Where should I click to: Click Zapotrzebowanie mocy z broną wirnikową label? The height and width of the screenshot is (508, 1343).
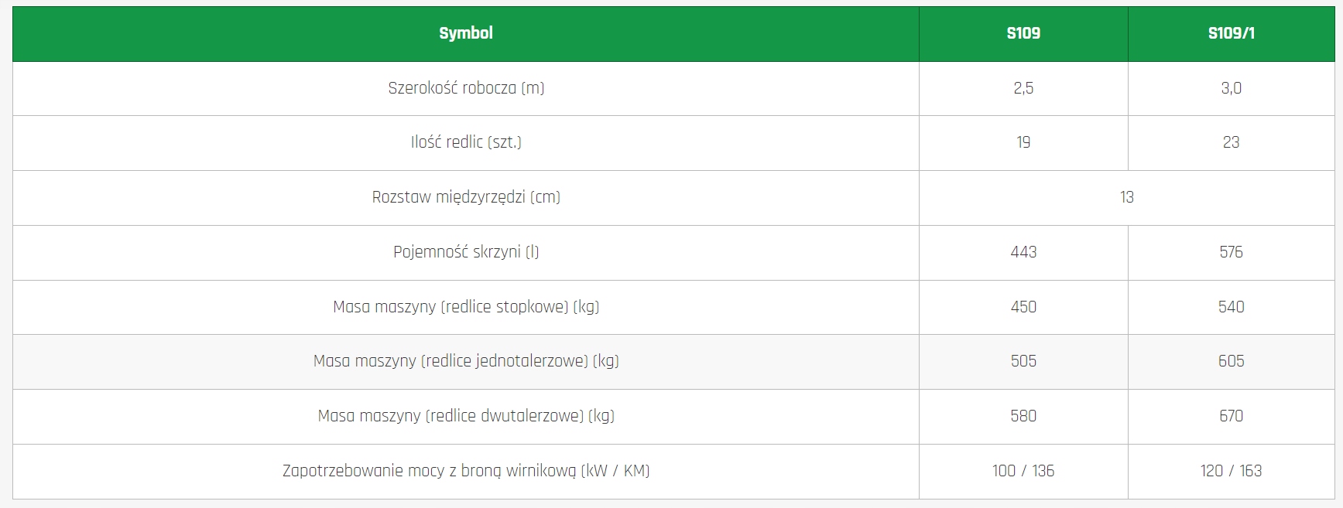[x=466, y=471]
